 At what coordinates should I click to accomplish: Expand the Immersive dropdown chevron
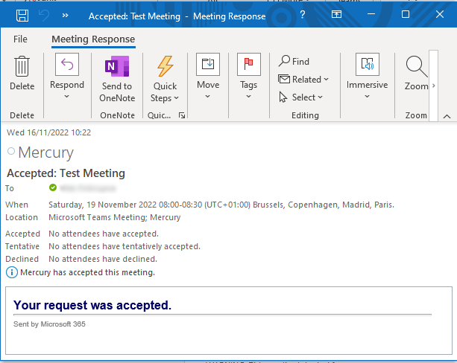tap(368, 96)
